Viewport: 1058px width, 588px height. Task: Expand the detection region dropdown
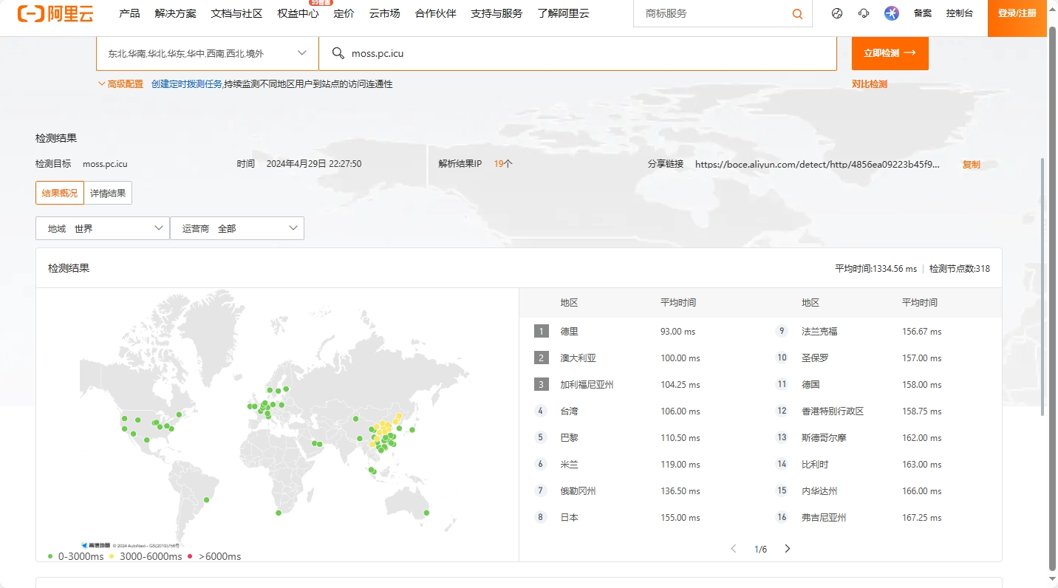(207, 53)
